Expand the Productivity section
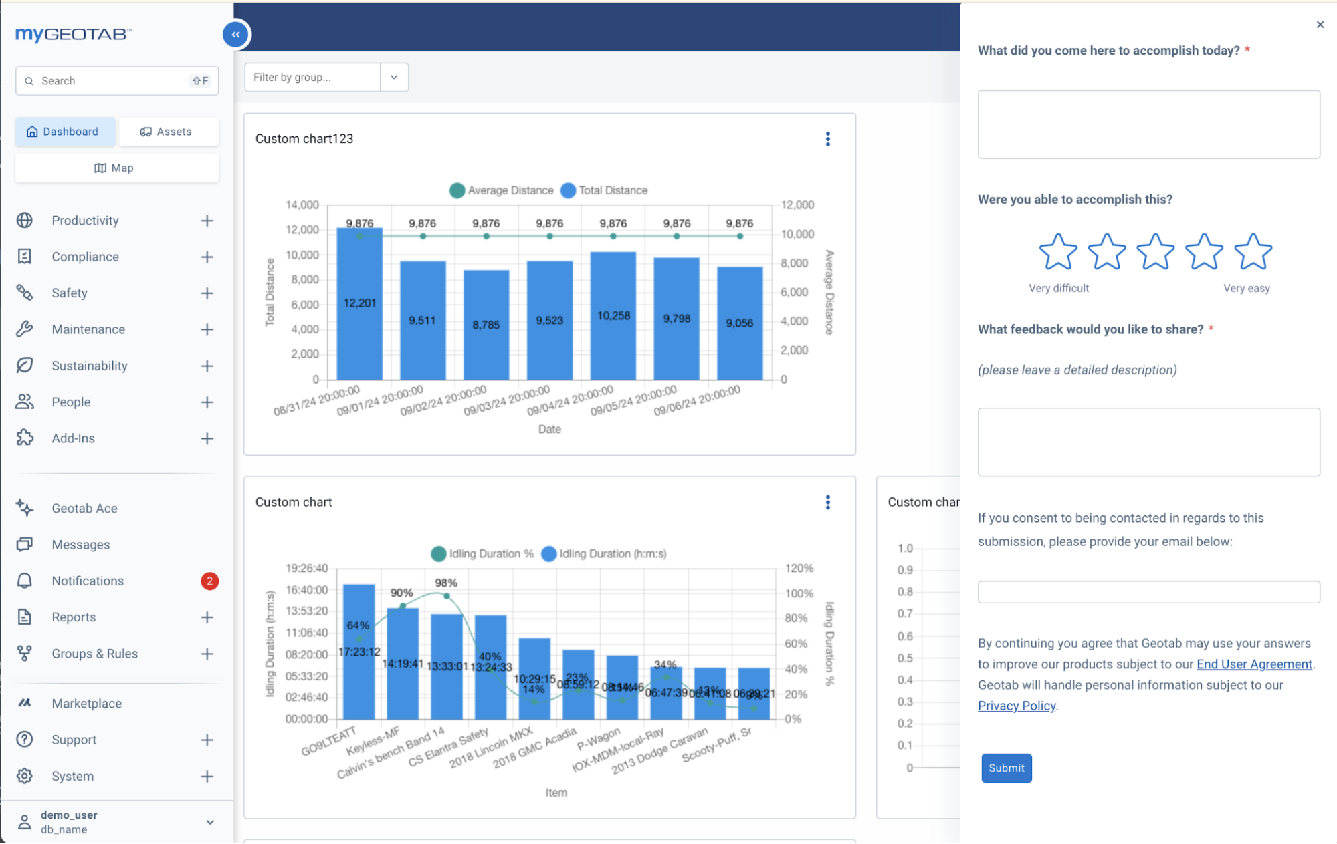This screenshot has width=1337, height=844. click(207, 219)
